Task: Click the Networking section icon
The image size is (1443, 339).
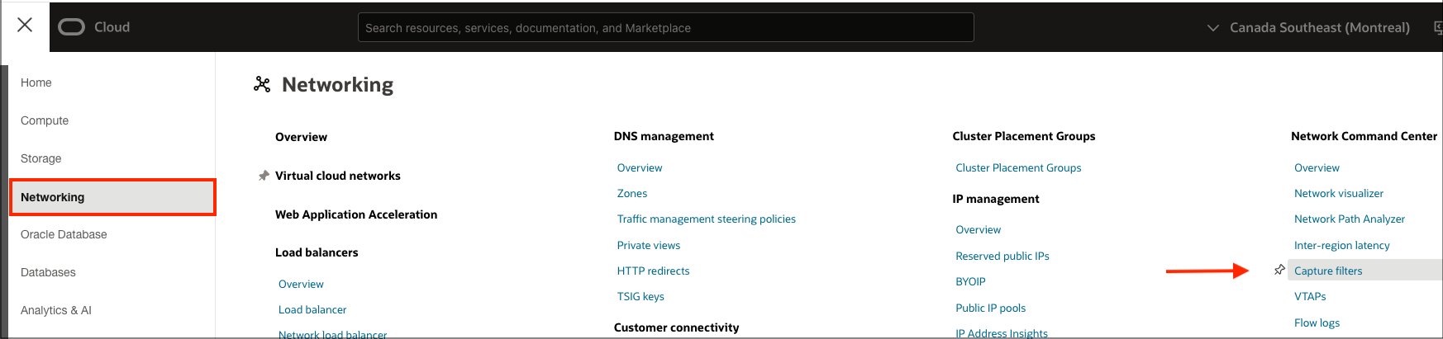Action: pos(262,84)
